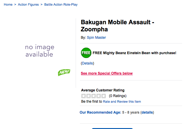
Task: Click the green FREE badge icon
Action: (x=86, y=53)
